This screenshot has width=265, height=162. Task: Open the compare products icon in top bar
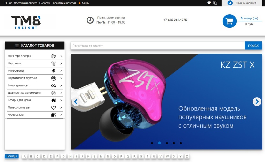click(215, 3)
